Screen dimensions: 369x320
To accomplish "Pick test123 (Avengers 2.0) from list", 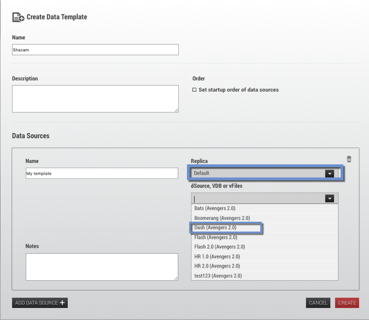I will tap(218, 276).
